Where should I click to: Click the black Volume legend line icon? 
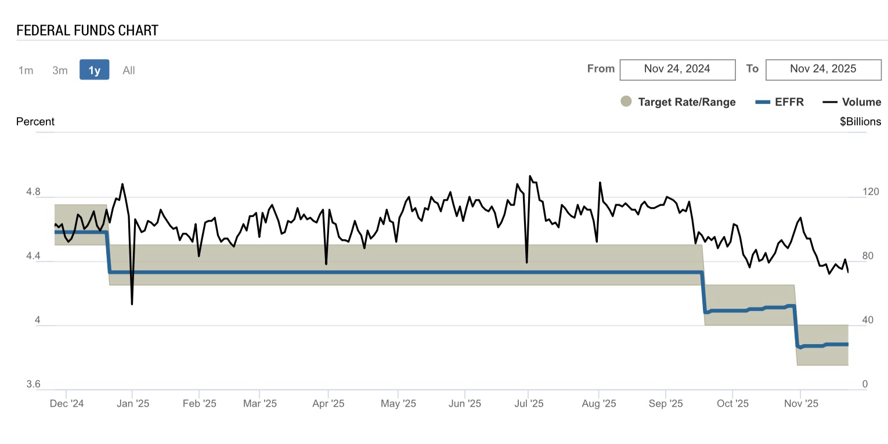(829, 102)
